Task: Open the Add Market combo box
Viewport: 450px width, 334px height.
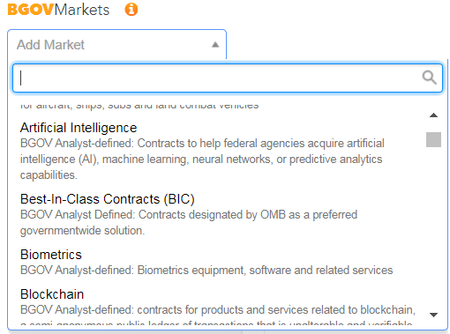Action: point(116,45)
